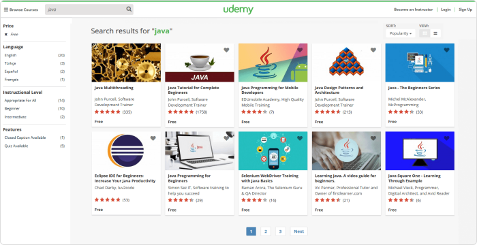Click the Next page button

(x=298, y=231)
